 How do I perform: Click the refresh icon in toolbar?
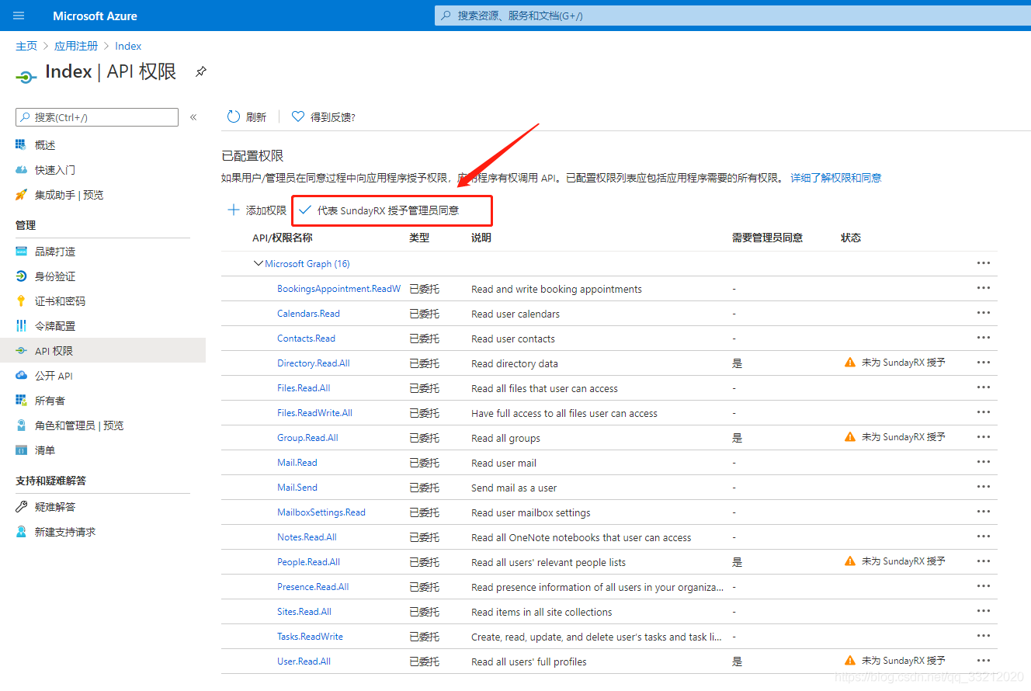click(x=234, y=117)
